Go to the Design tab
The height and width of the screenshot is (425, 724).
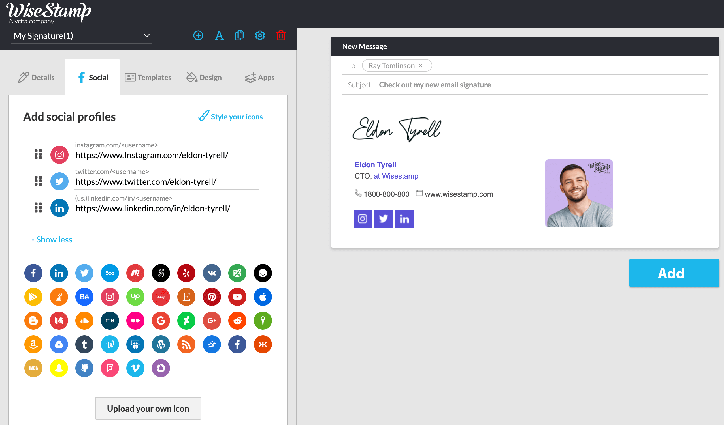click(x=204, y=77)
